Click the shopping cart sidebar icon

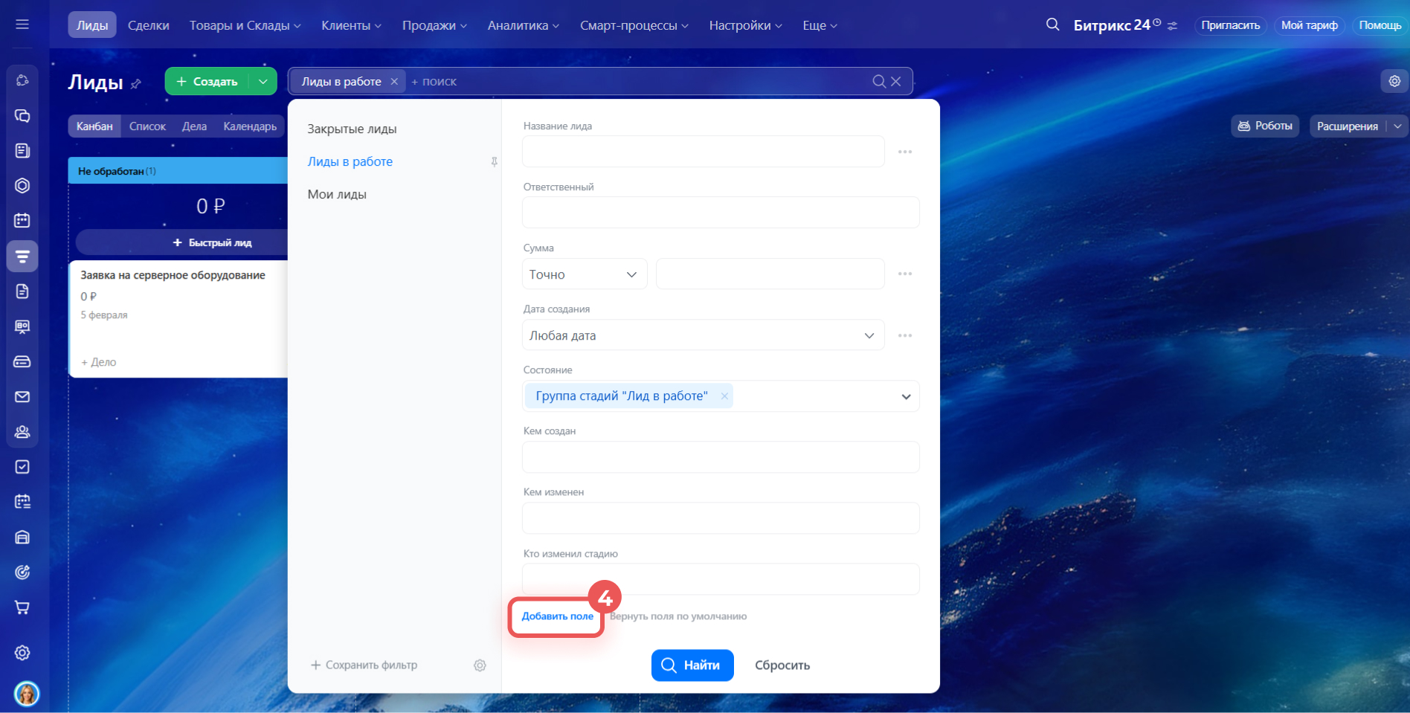[22, 607]
